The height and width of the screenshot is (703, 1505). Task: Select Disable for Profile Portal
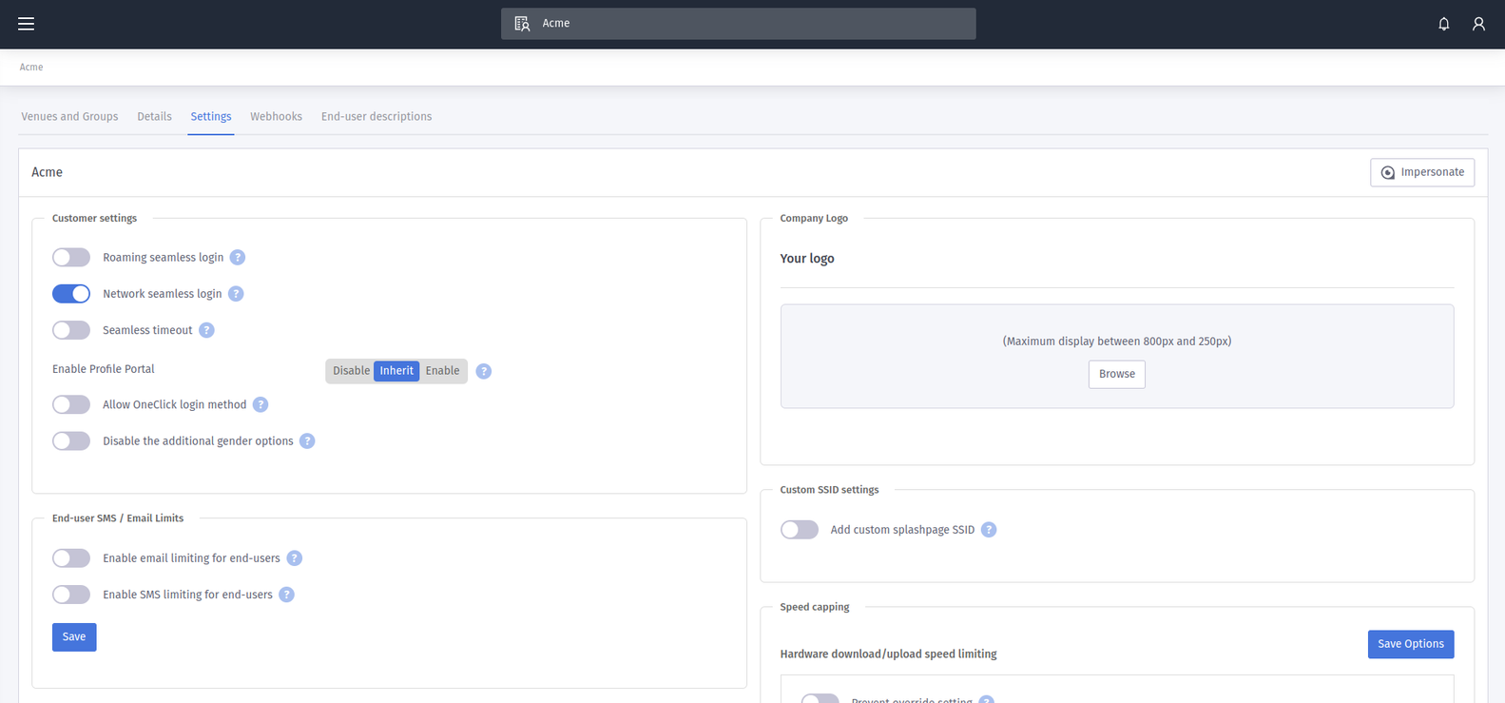point(351,371)
